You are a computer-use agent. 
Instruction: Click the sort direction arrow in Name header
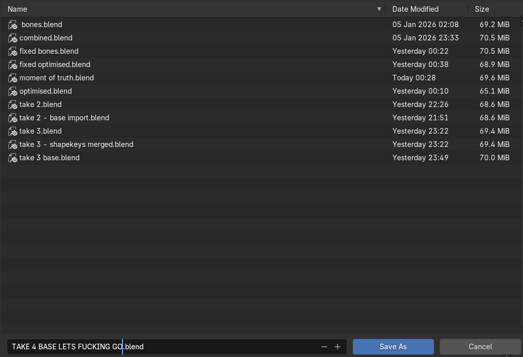point(379,9)
